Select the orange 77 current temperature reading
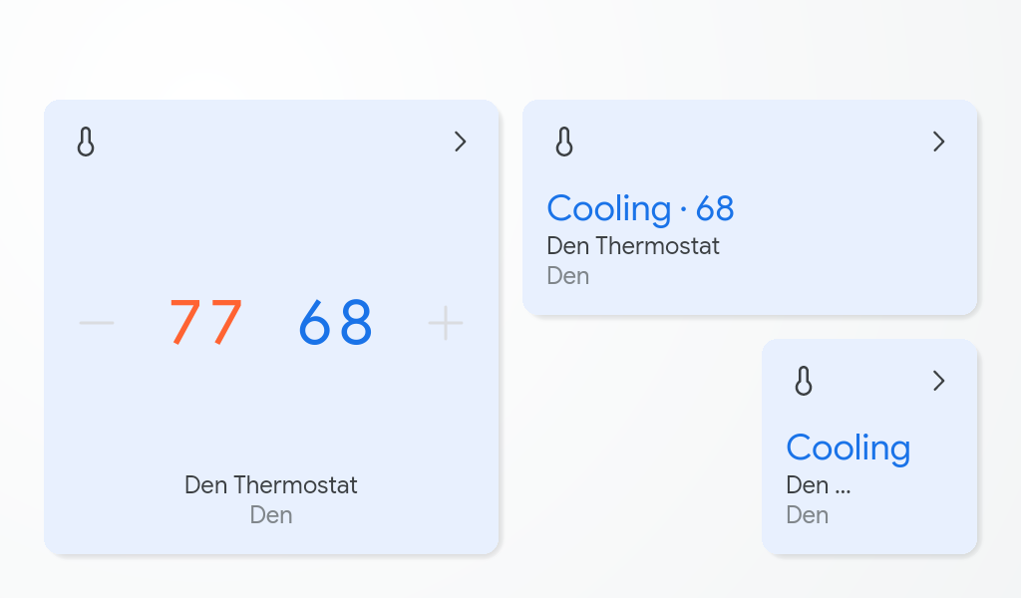 (x=206, y=321)
